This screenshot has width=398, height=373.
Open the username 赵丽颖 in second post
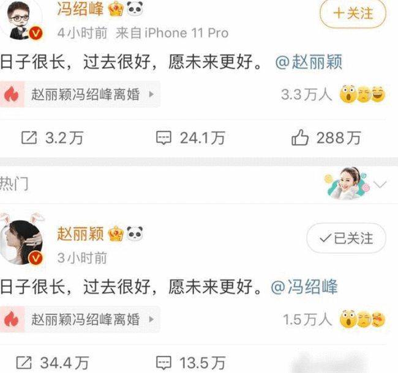pyautogui.click(x=80, y=234)
